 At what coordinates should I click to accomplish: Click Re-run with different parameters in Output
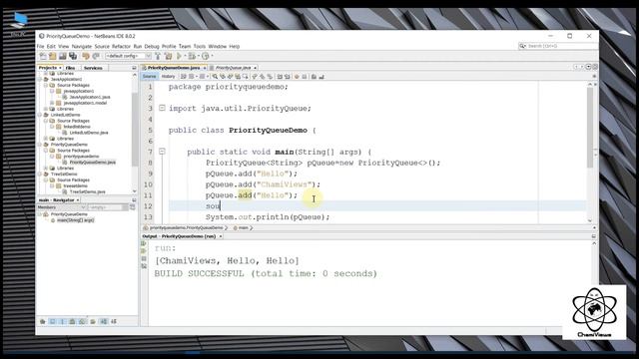144,250
